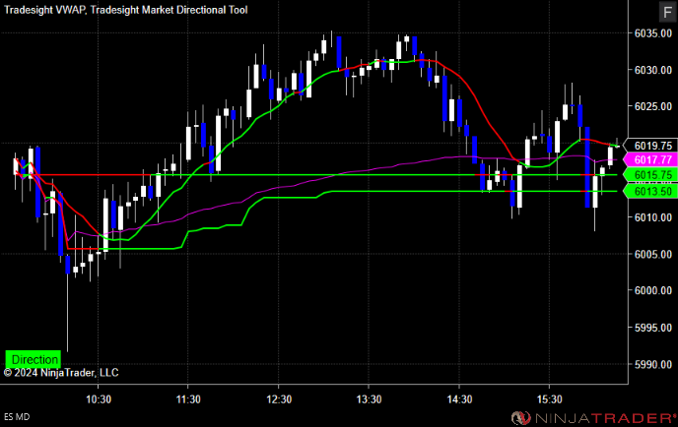Click the 6025.00 price axis label
The image size is (678, 427).
(653, 106)
